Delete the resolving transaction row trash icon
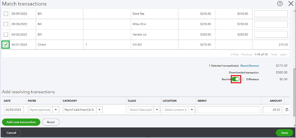 coord(287,110)
